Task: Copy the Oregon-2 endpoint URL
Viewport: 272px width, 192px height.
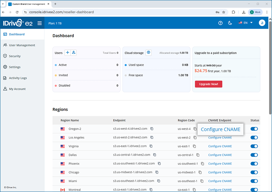Action: tap(152, 129)
